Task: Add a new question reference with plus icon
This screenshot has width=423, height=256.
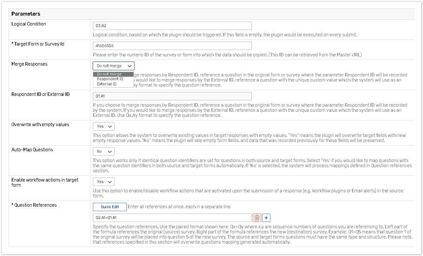Action: 266,218
